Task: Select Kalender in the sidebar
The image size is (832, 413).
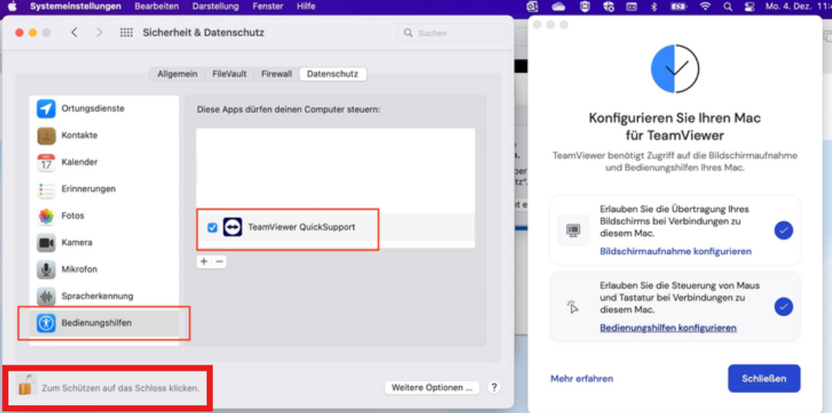Action: click(104, 162)
